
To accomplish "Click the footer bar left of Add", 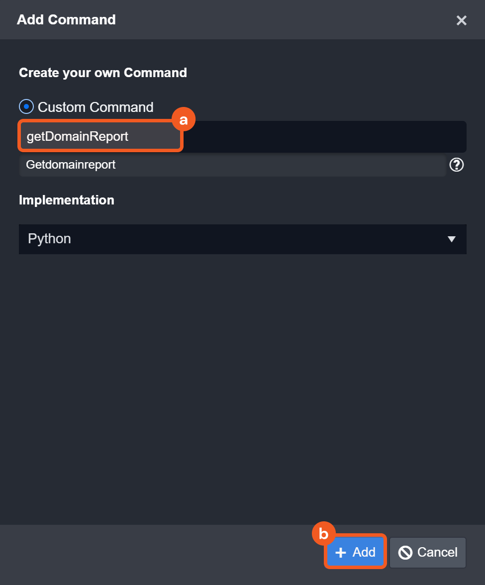I will pos(159,553).
